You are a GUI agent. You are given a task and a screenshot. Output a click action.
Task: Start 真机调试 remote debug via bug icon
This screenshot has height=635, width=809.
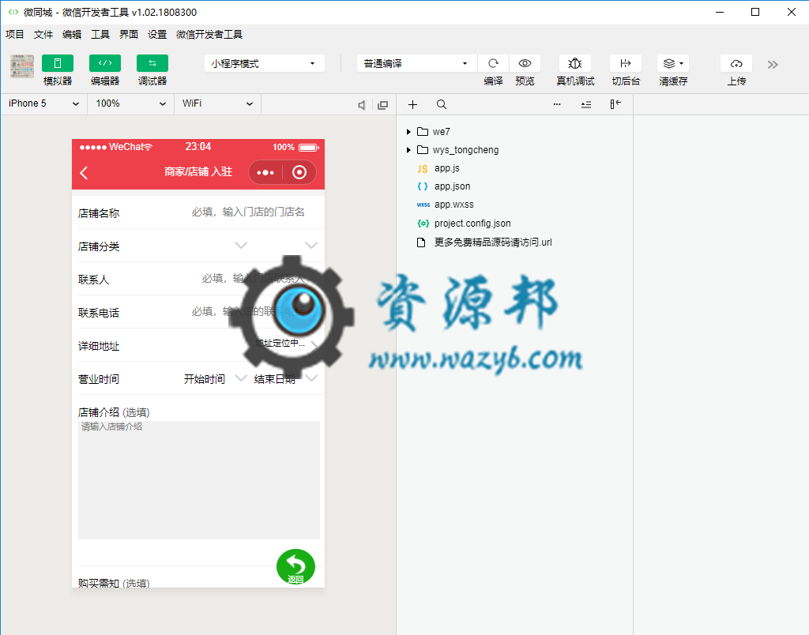tap(575, 63)
